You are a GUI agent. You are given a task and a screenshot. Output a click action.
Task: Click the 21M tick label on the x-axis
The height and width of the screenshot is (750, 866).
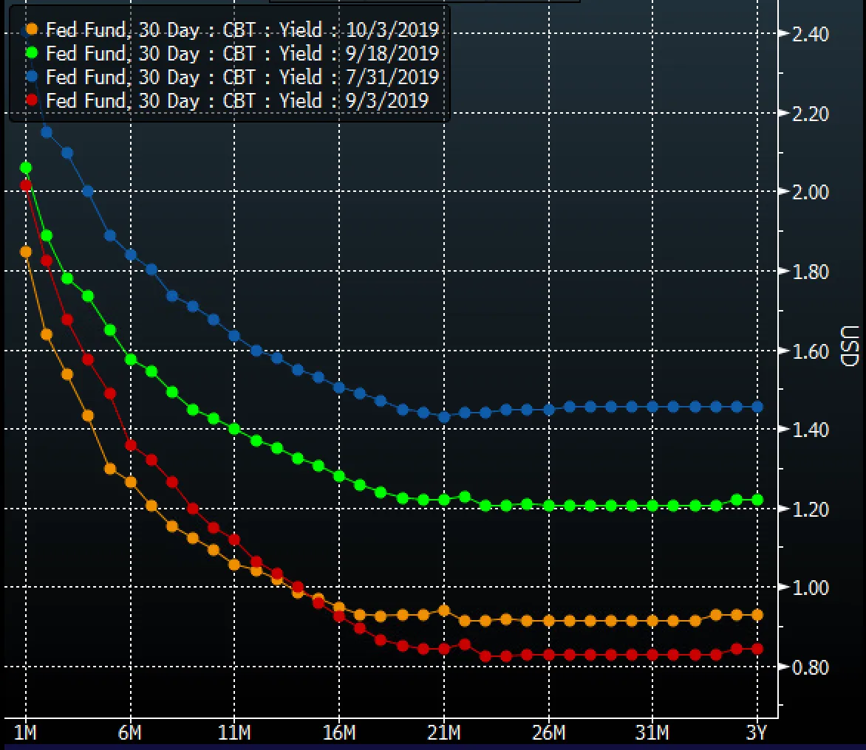pos(443,733)
